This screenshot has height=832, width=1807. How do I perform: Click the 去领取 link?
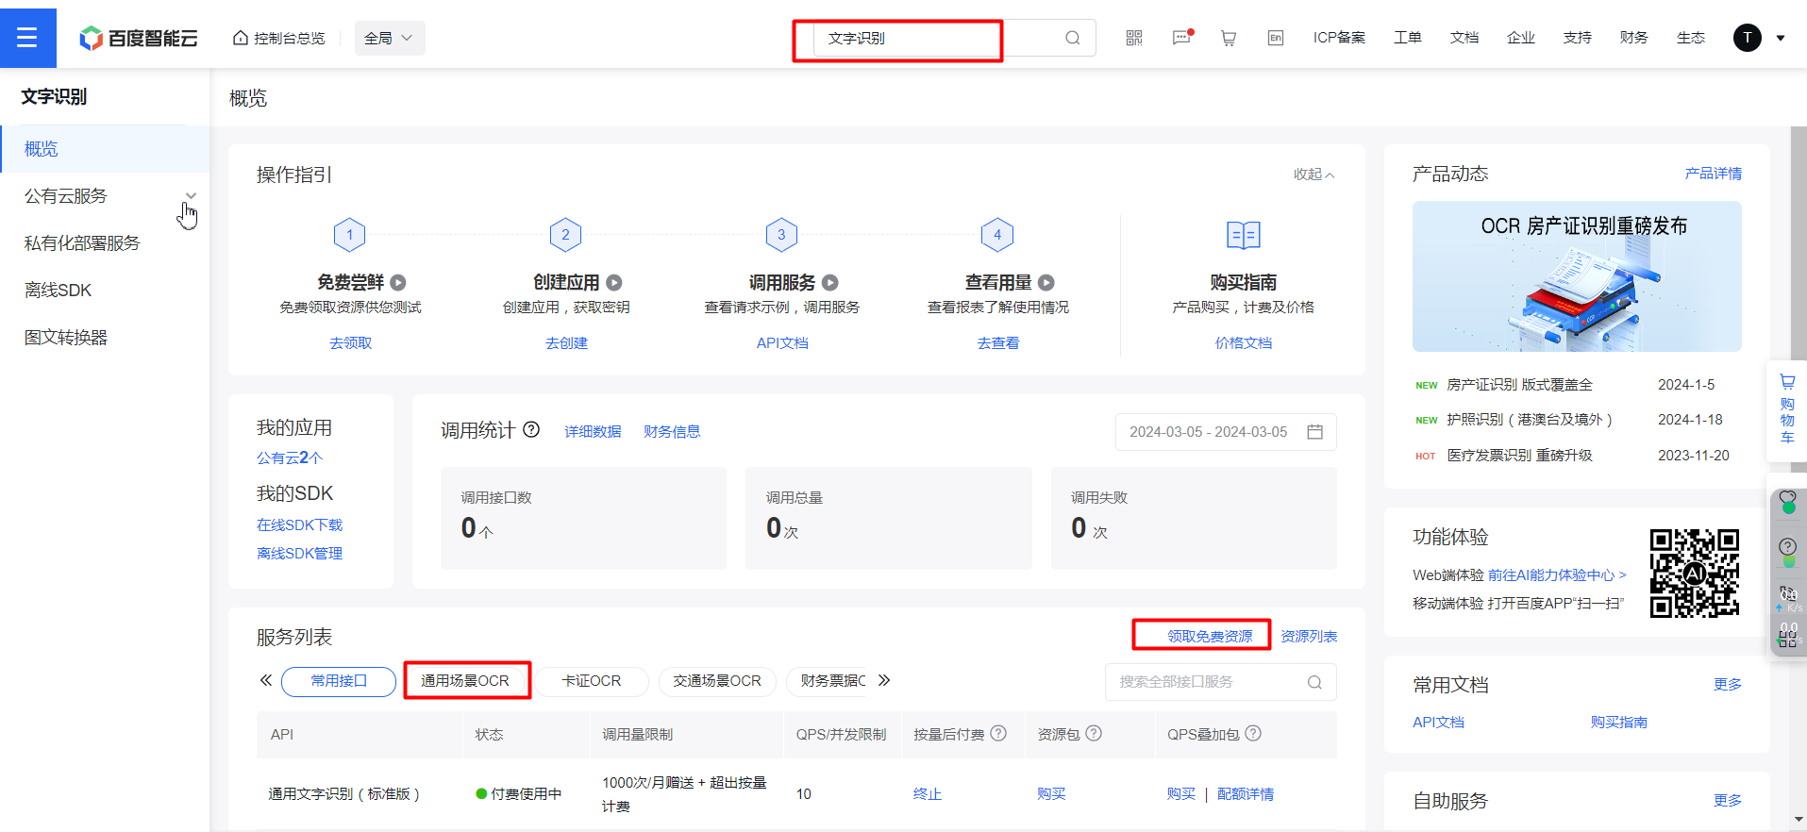tap(350, 343)
